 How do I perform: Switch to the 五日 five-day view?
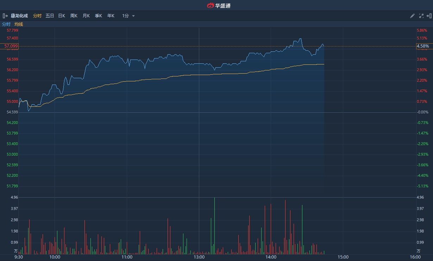click(50, 16)
